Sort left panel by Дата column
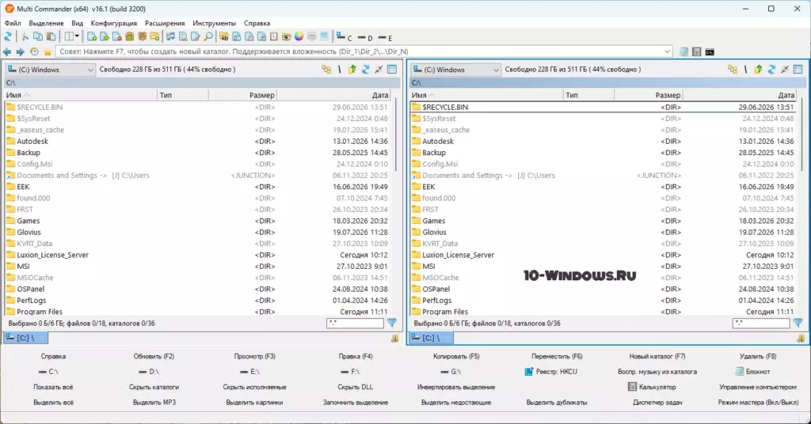811x424 pixels. 334,95
